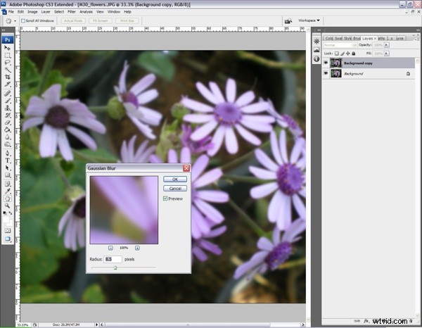Viewport: 422px width, 328px height.
Task: Select the Brush tool
Action: (x=7, y=101)
